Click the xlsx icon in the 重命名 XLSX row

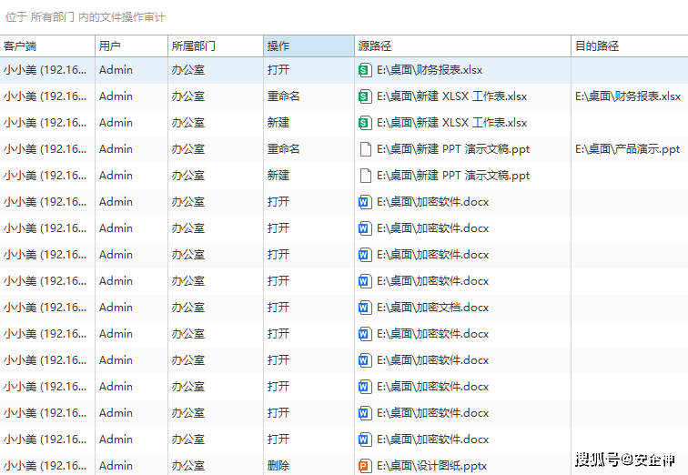pyautogui.click(x=365, y=96)
